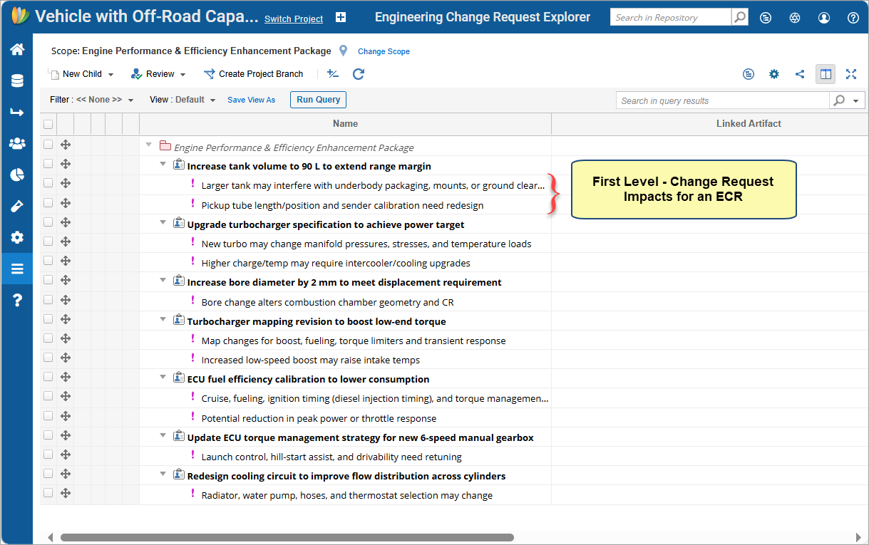Open the users group sidebar icon
869x545 pixels.
click(x=16, y=144)
